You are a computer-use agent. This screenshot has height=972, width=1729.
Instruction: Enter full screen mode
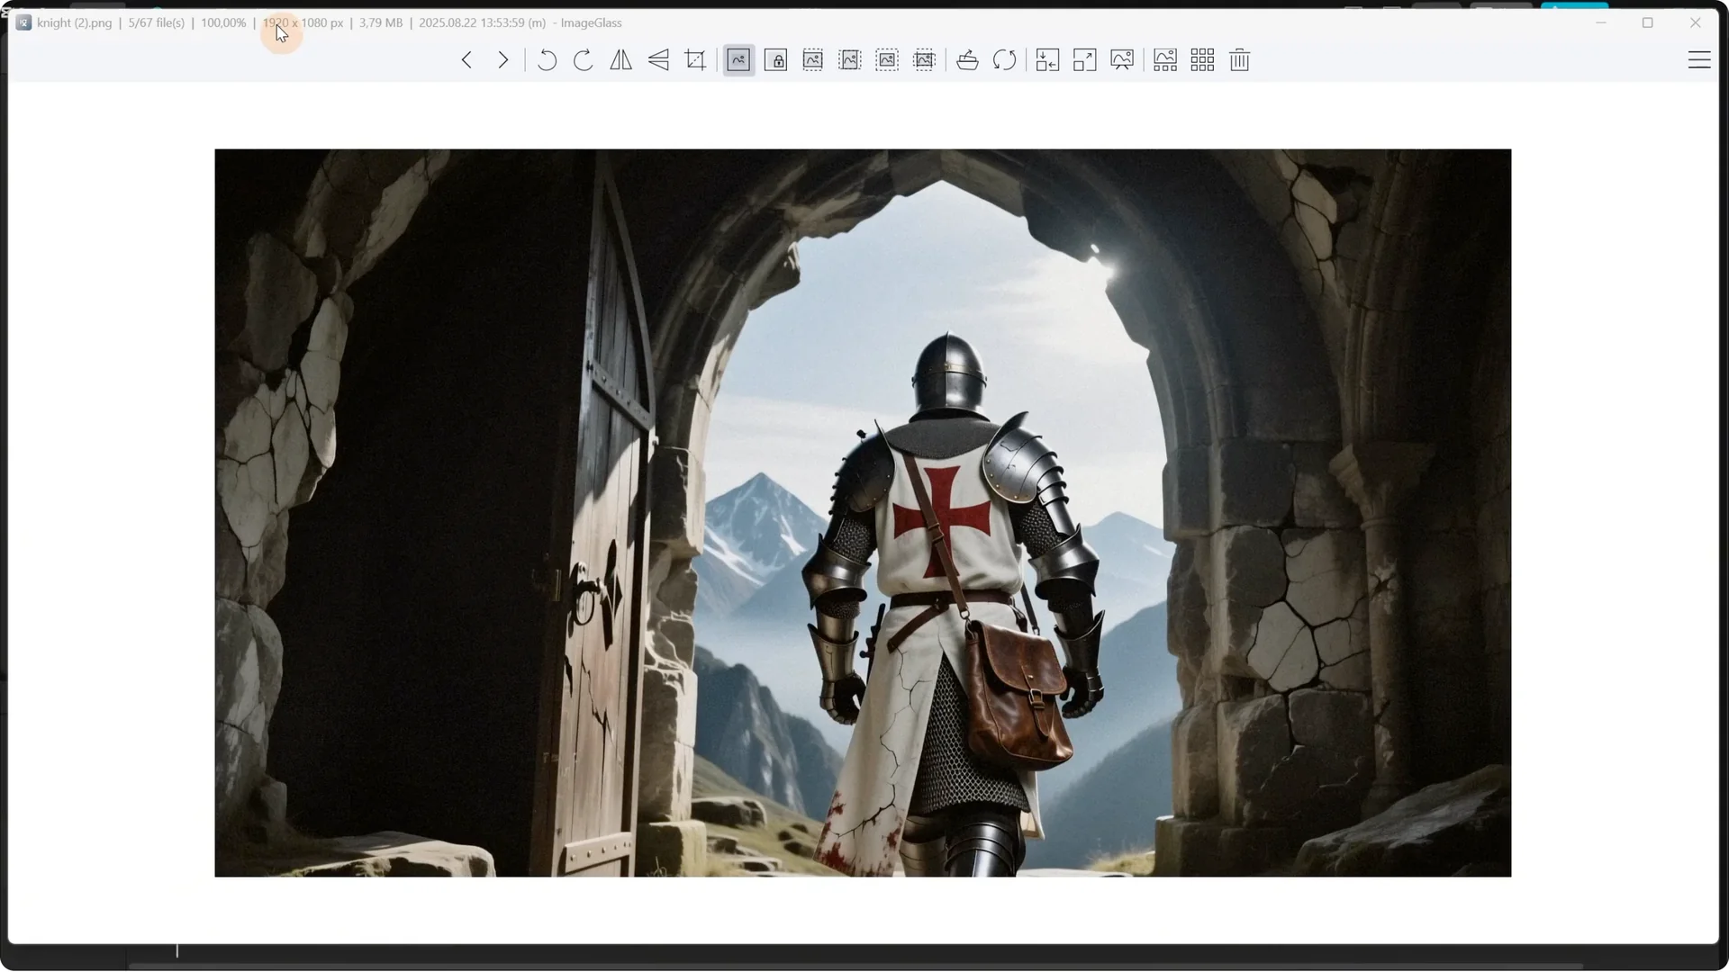pyautogui.click(x=1084, y=59)
